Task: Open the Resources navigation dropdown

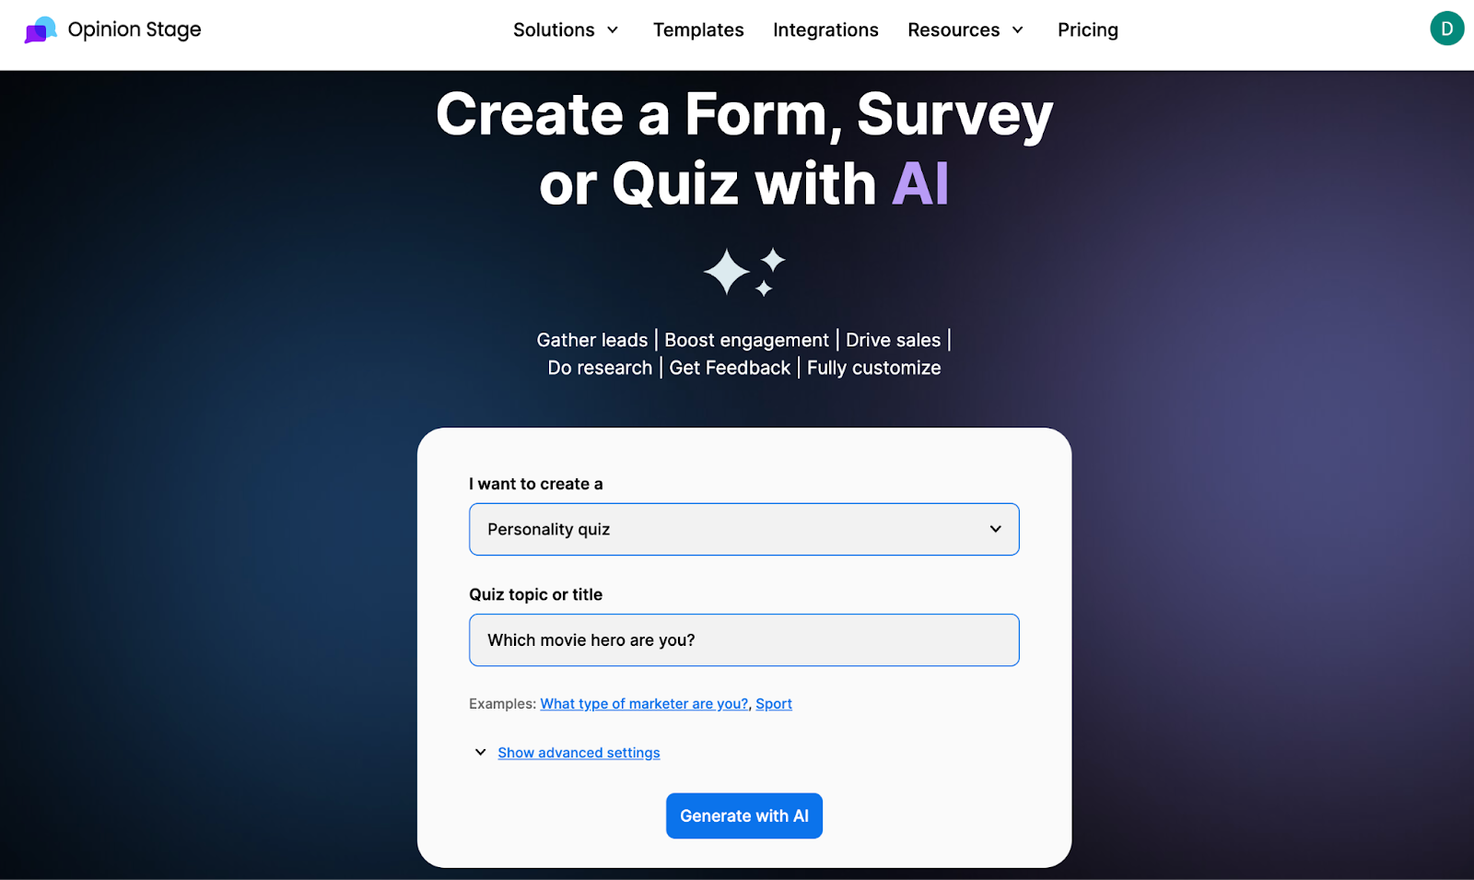Action: pyautogui.click(x=953, y=29)
